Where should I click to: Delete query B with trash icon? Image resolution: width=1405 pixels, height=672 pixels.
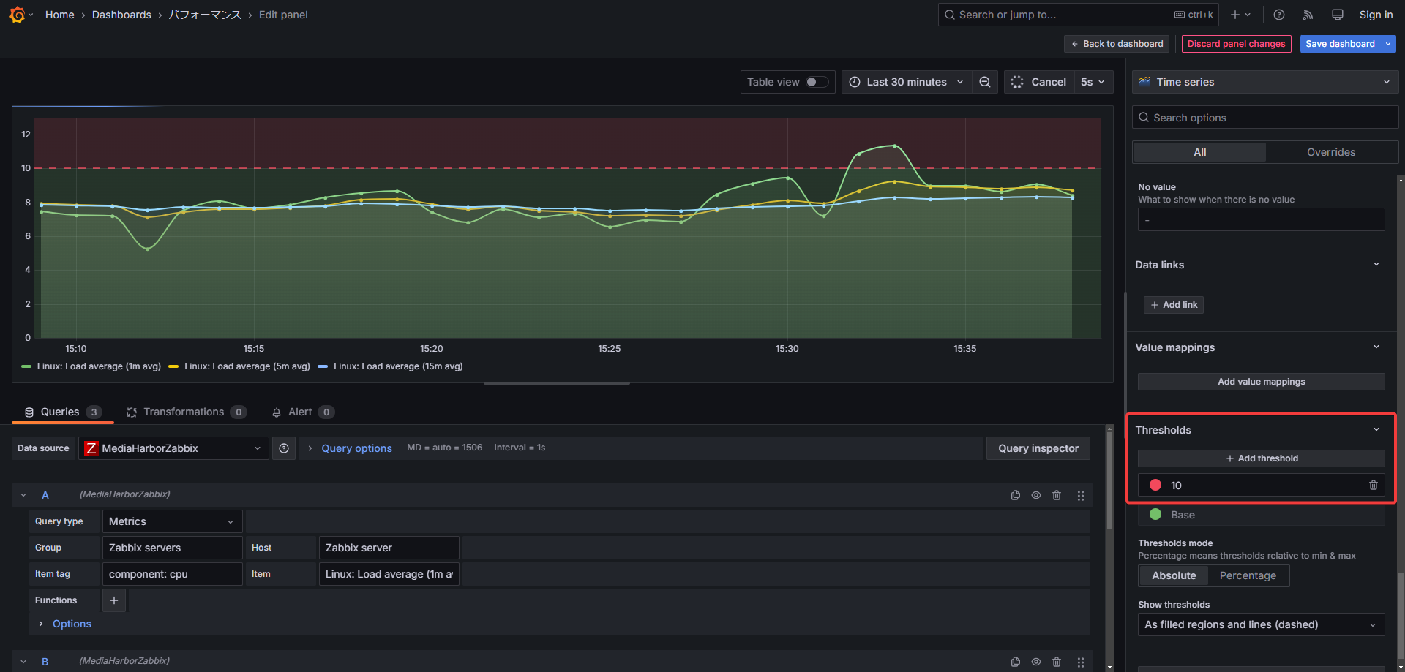(1057, 662)
